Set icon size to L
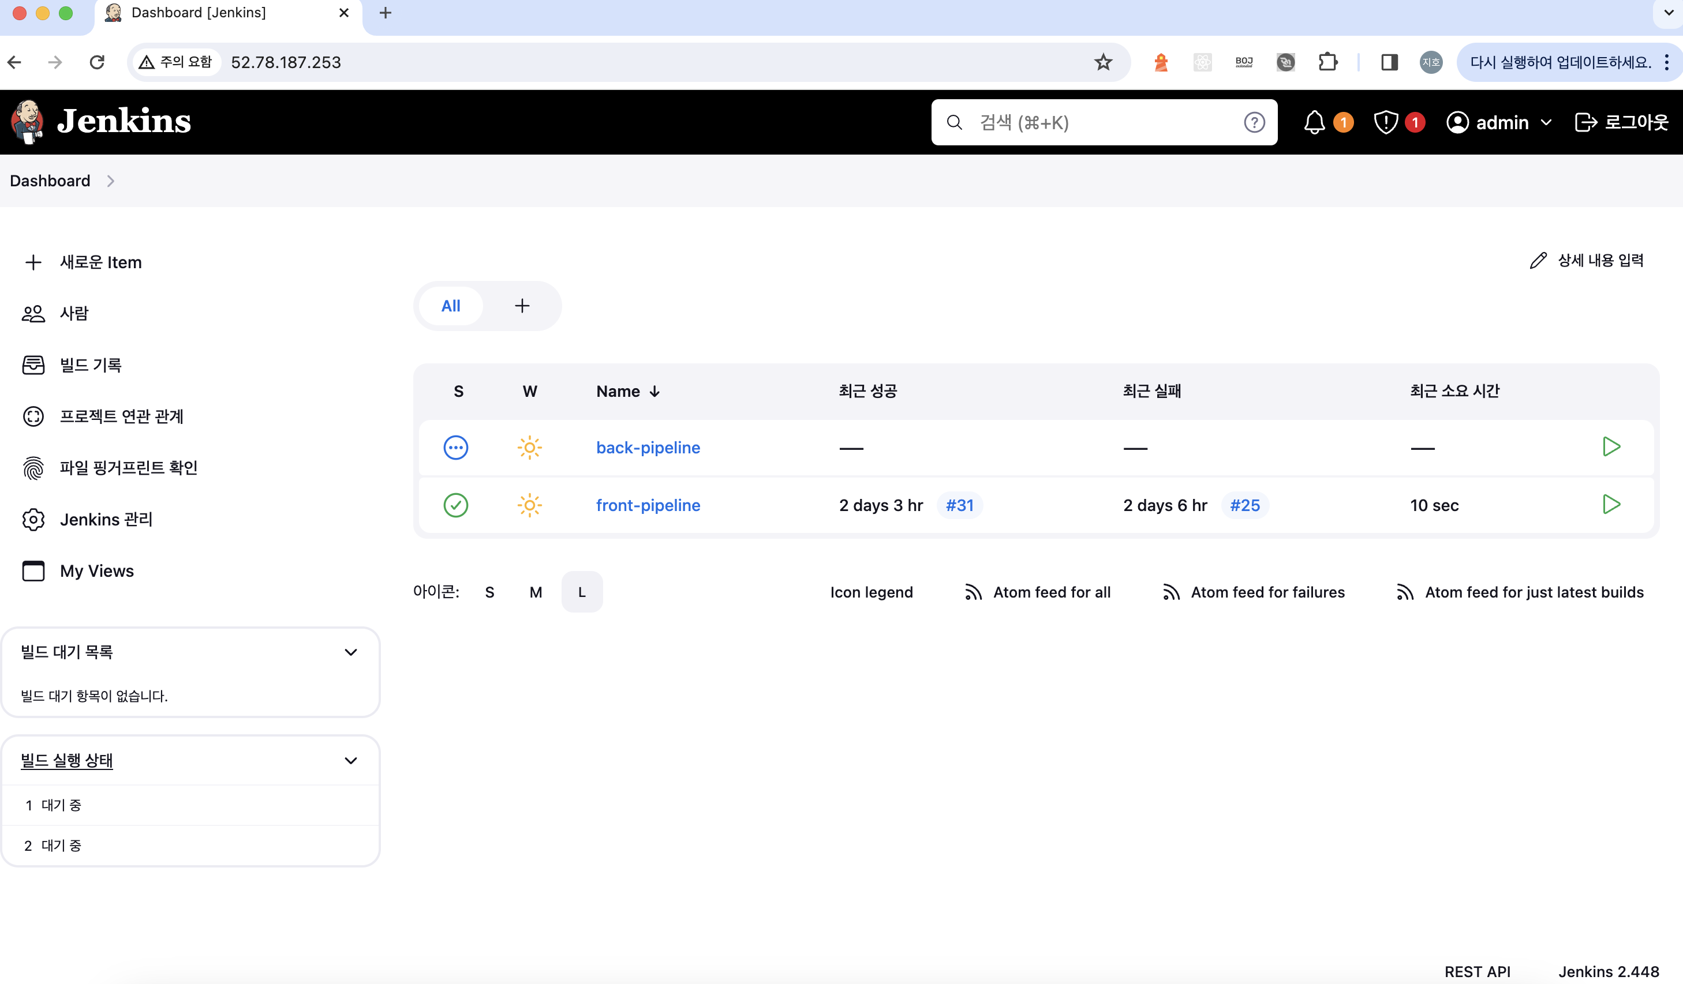Screen dimensions: 1683x984 [x=582, y=592]
